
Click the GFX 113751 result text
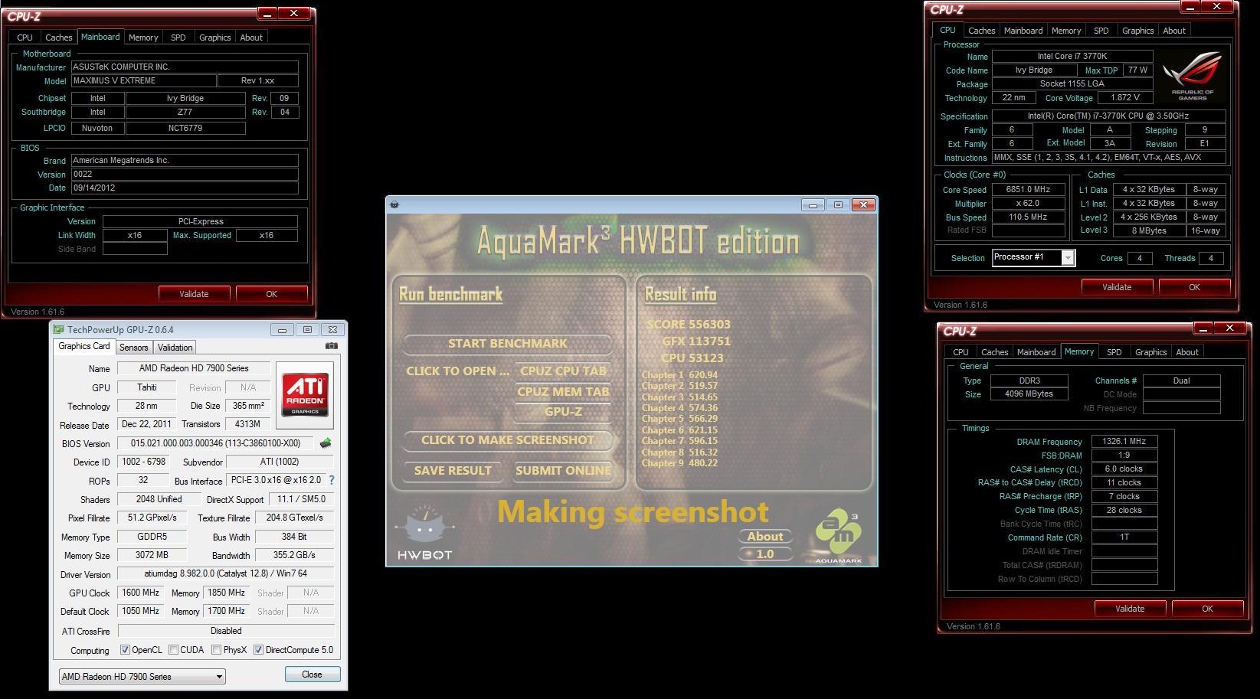coord(696,341)
